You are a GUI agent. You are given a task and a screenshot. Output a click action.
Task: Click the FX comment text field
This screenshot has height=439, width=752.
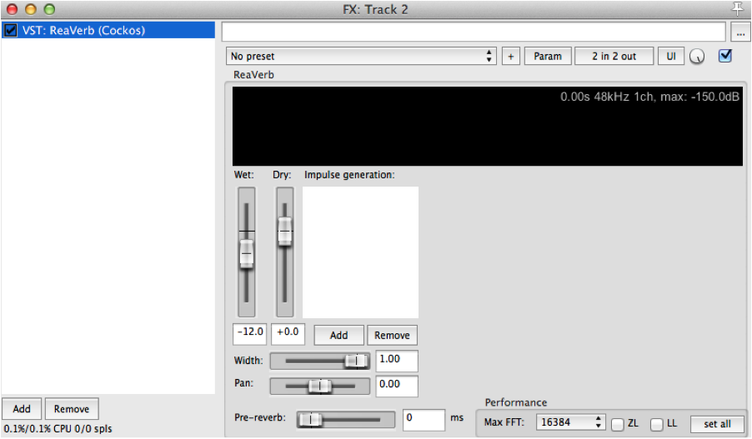point(474,32)
